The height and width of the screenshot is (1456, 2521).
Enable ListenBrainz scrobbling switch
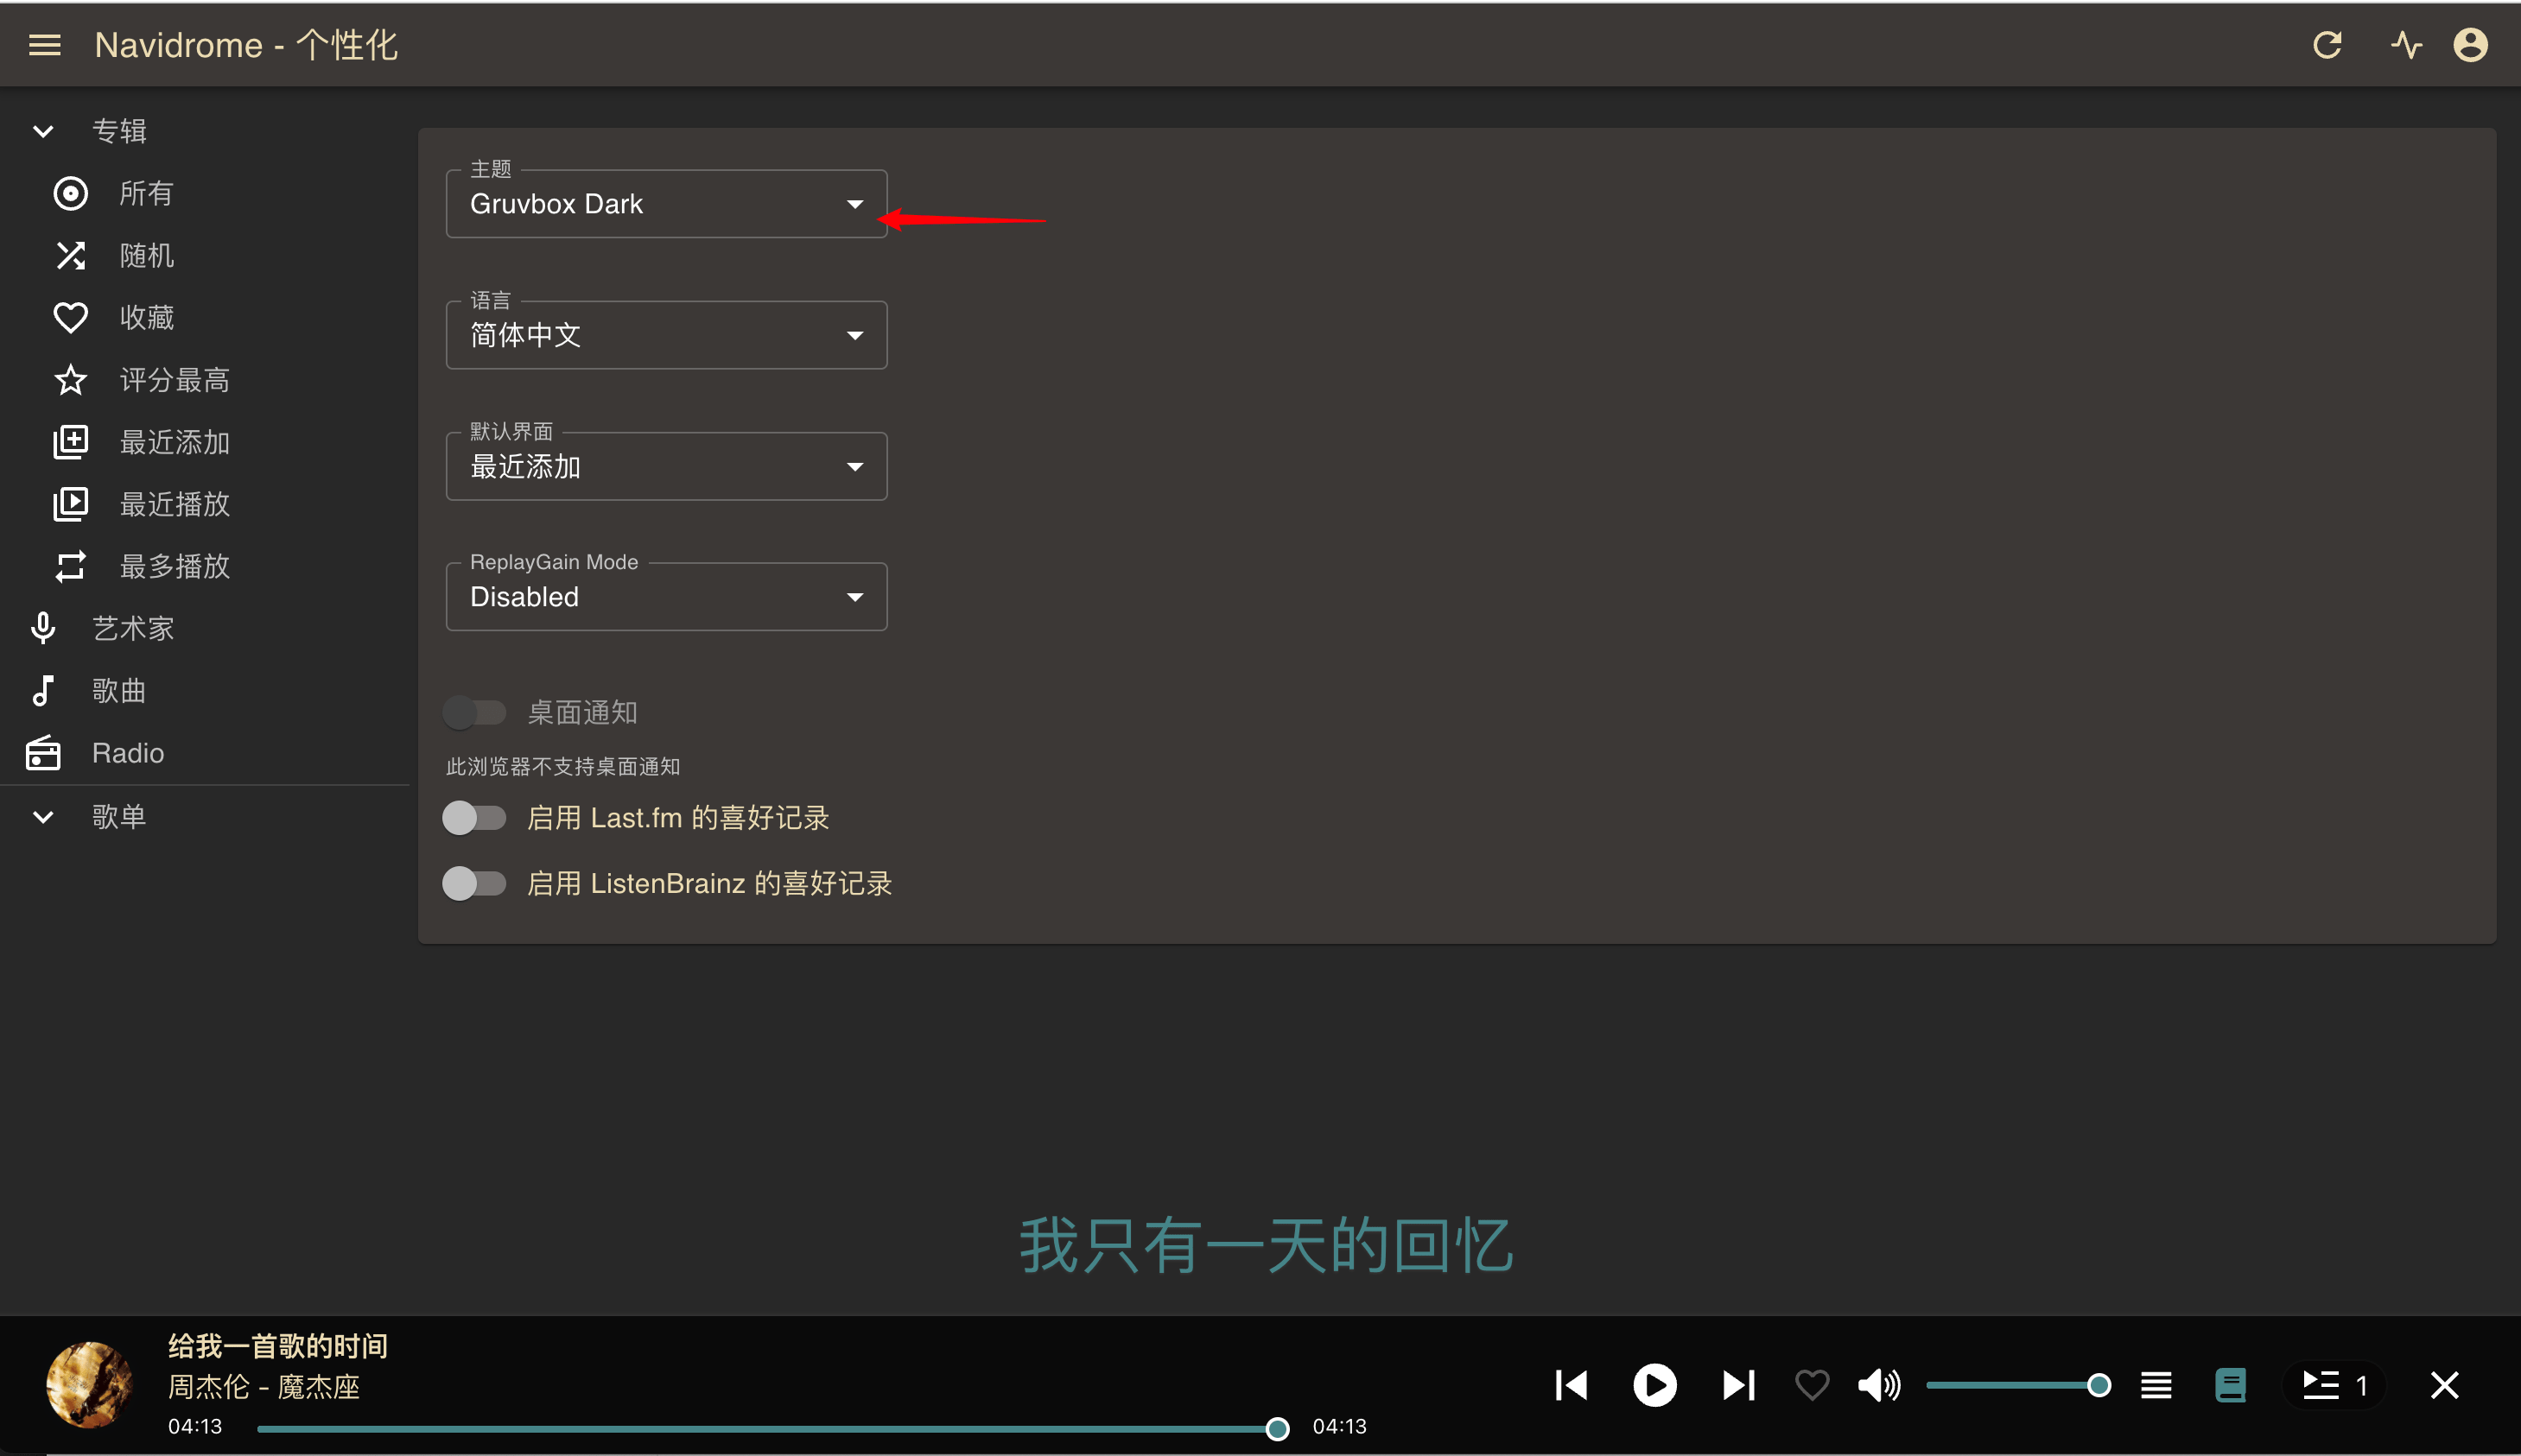[x=474, y=883]
